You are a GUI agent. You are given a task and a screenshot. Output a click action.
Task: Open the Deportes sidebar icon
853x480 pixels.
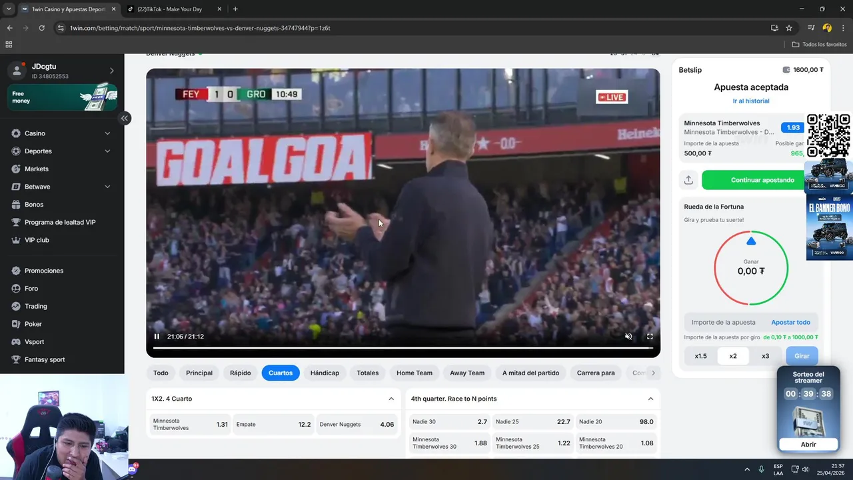[x=16, y=151]
